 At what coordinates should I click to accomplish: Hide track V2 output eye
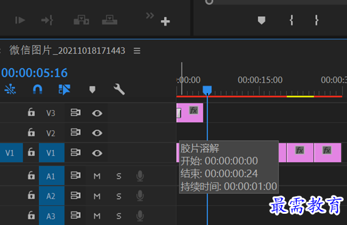tap(97, 133)
